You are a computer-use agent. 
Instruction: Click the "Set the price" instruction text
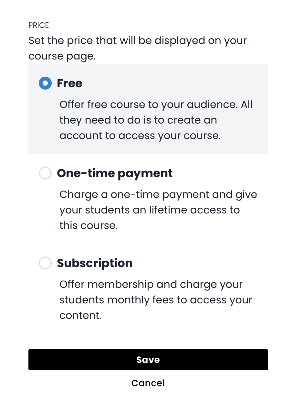(x=138, y=41)
